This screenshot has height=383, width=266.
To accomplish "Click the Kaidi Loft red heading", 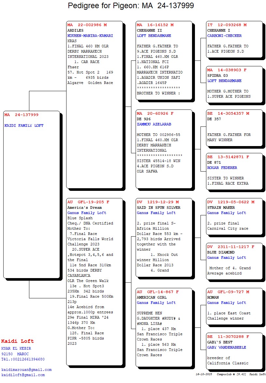I will coord(18,341).
